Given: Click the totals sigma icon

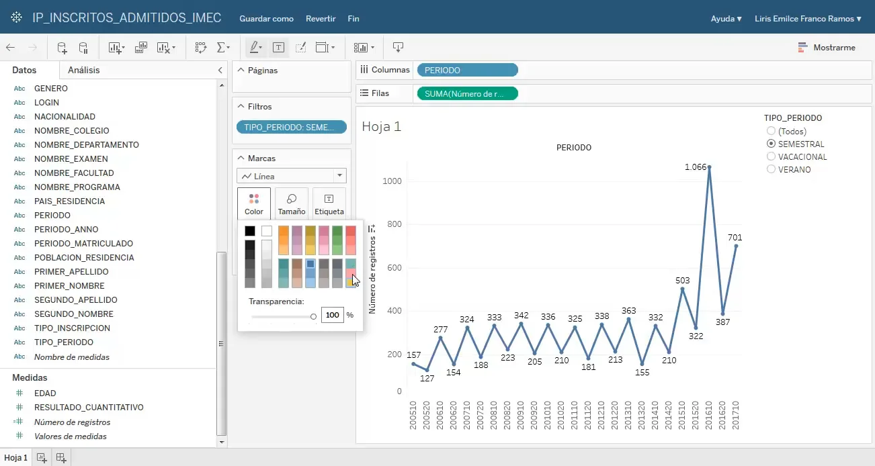Looking at the screenshot, I should point(220,48).
